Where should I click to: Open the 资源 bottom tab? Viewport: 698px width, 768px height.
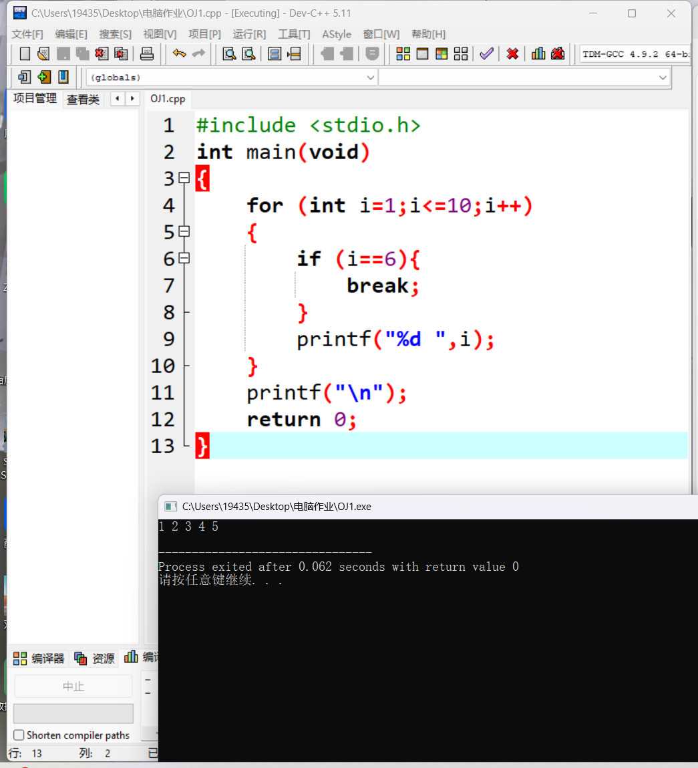[x=94, y=658]
